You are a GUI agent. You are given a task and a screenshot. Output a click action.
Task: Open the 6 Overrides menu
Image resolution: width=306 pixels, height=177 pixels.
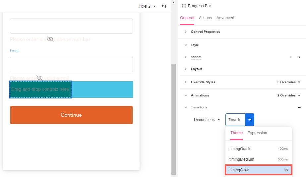point(289,82)
